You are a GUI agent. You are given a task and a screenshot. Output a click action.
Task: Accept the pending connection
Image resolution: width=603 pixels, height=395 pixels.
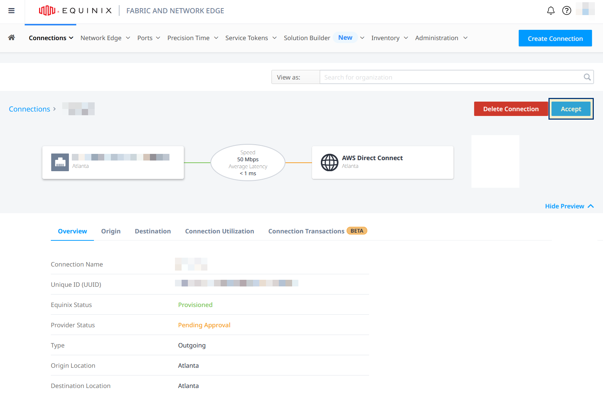[x=571, y=109]
